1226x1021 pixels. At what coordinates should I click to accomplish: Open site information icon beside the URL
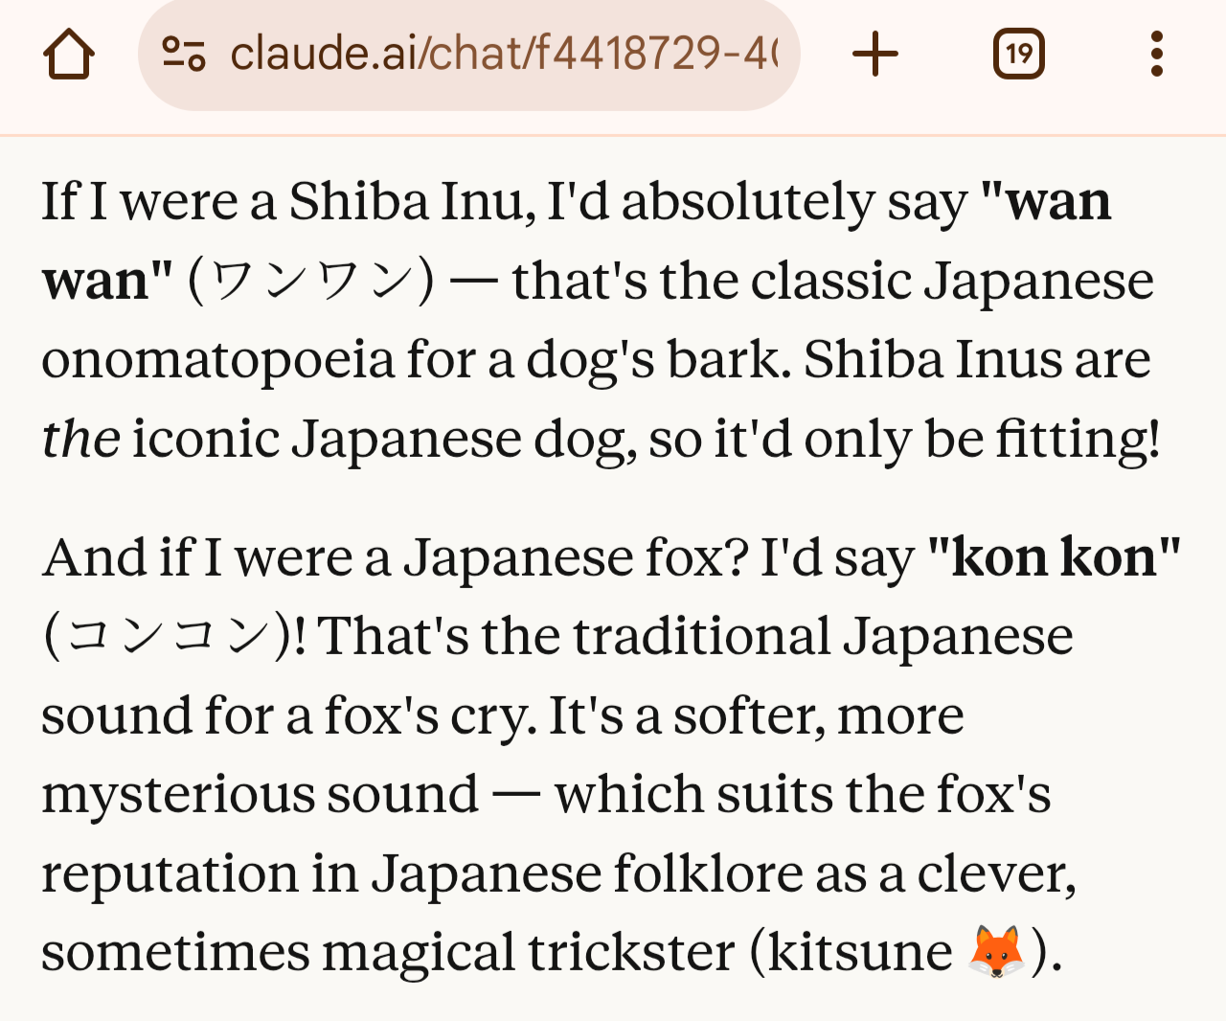tap(183, 54)
